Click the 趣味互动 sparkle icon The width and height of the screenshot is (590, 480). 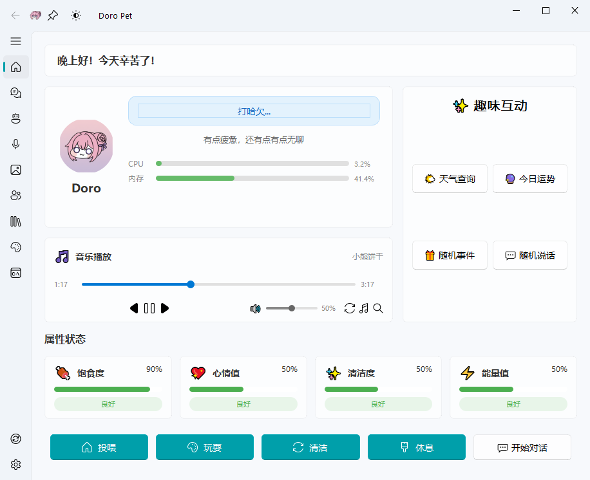pos(461,106)
